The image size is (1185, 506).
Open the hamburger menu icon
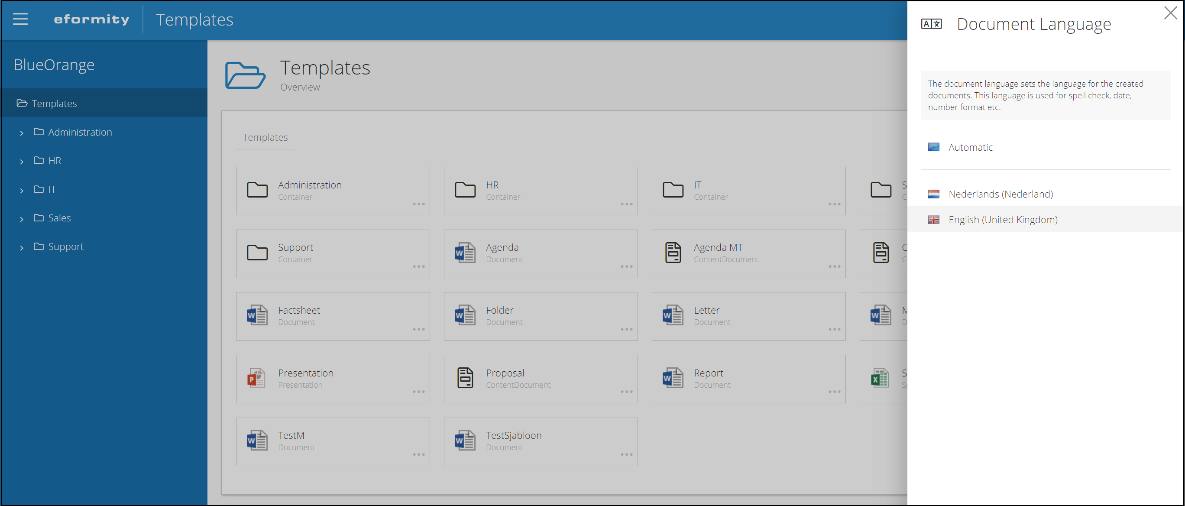pos(20,19)
